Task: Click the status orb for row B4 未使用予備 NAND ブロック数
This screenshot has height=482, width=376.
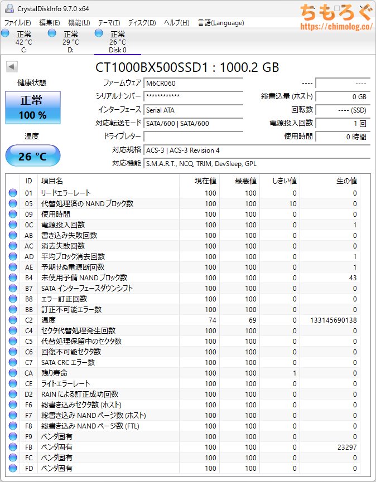Action: (13, 277)
